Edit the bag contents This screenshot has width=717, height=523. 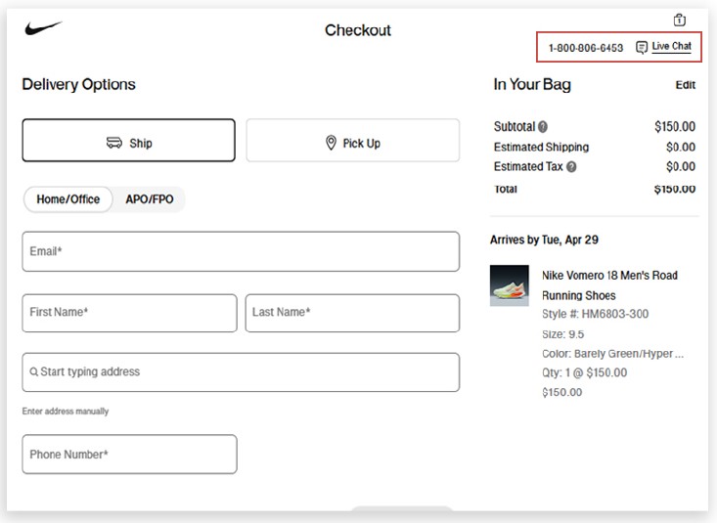point(686,85)
